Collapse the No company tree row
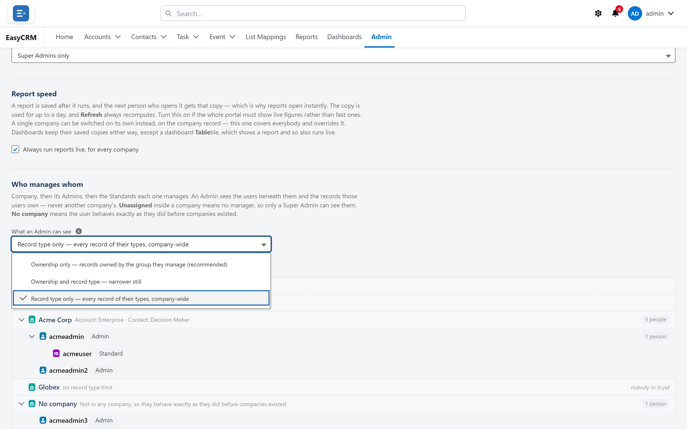687x429 pixels. click(21, 404)
